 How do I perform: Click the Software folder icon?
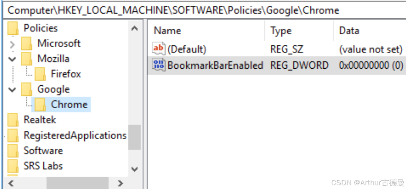[13, 151]
